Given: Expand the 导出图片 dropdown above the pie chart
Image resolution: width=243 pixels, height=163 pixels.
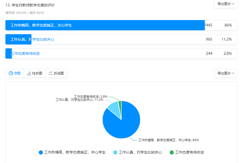Looking at the screenshot, I should tap(225, 73).
